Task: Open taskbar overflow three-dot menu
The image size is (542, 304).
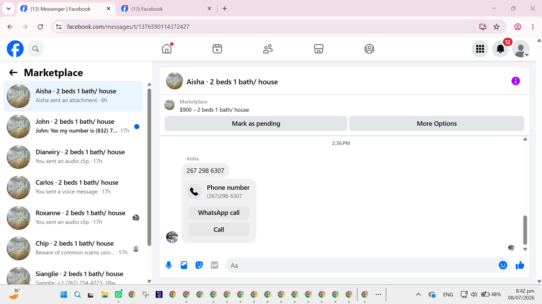Action: 378,294
